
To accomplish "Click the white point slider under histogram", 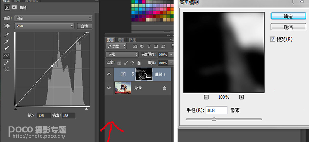I will point(86,109).
